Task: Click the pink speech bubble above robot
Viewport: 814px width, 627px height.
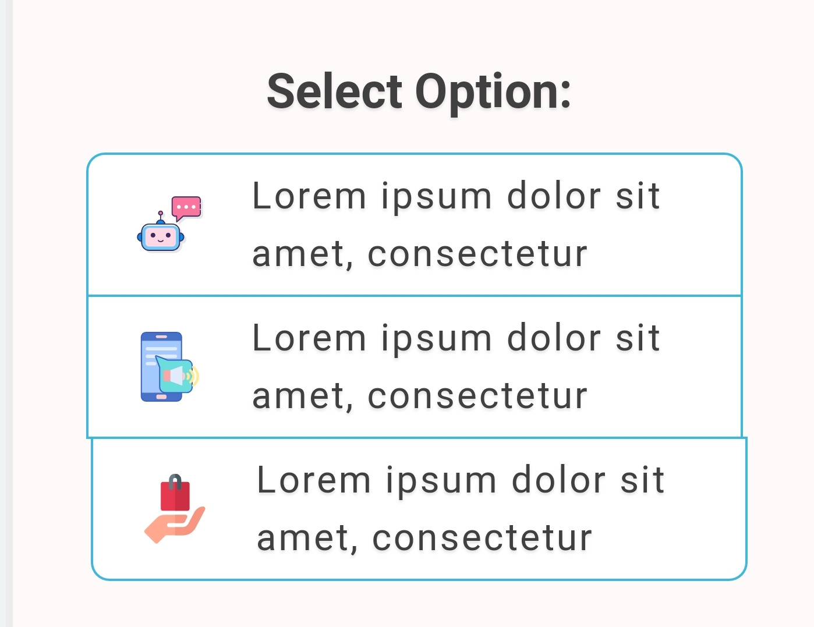Action: pos(186,207)
